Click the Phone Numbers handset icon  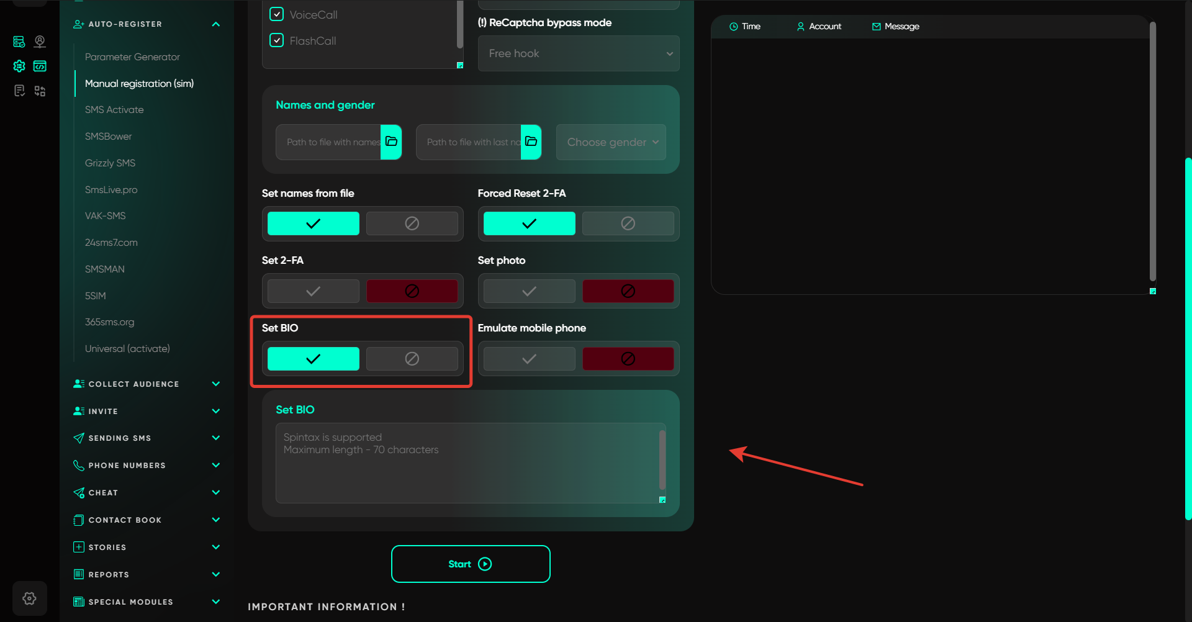tap(79, 466)
